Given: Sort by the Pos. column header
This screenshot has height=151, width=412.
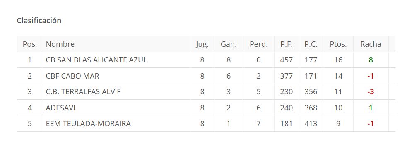Looking at the screenshot, I should (x=30, y=44).
